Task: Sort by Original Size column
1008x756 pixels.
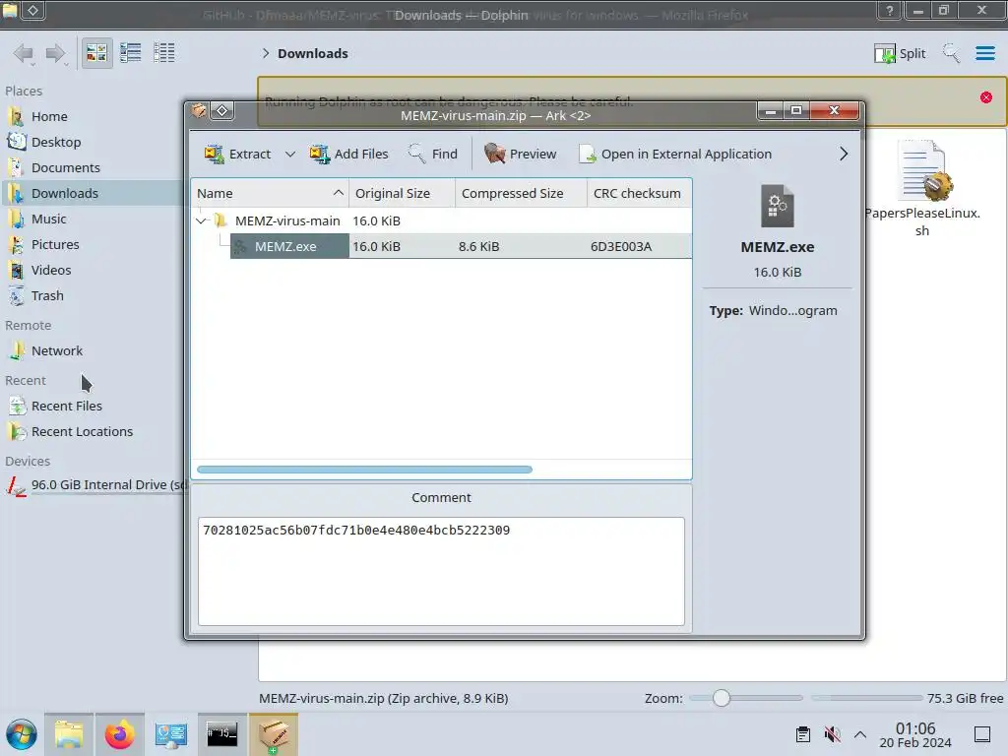Action: [402, 194]
